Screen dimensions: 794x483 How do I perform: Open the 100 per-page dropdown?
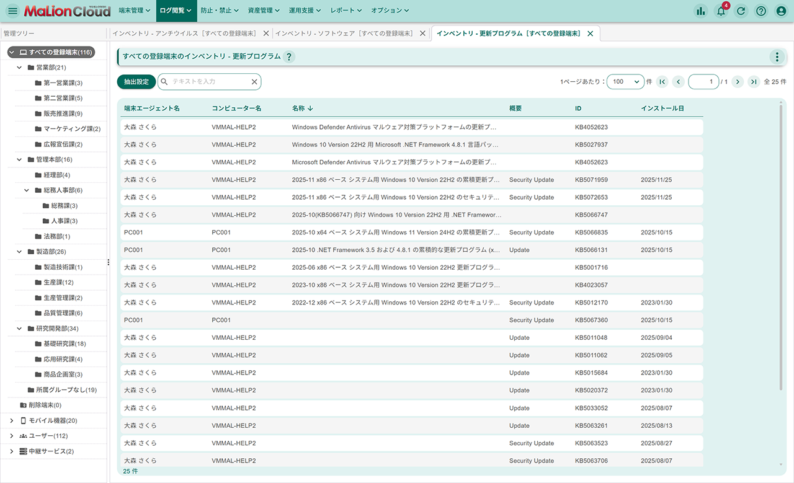[x=625, y=82]
